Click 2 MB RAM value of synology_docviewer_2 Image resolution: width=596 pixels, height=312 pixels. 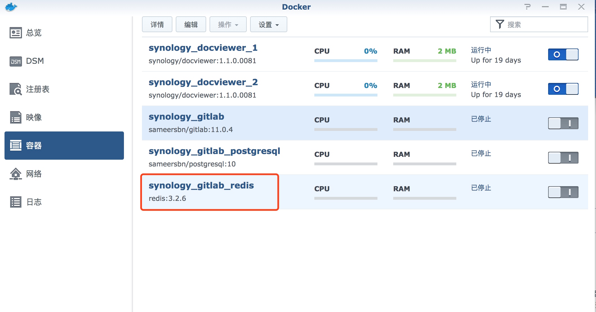[447, 85]
